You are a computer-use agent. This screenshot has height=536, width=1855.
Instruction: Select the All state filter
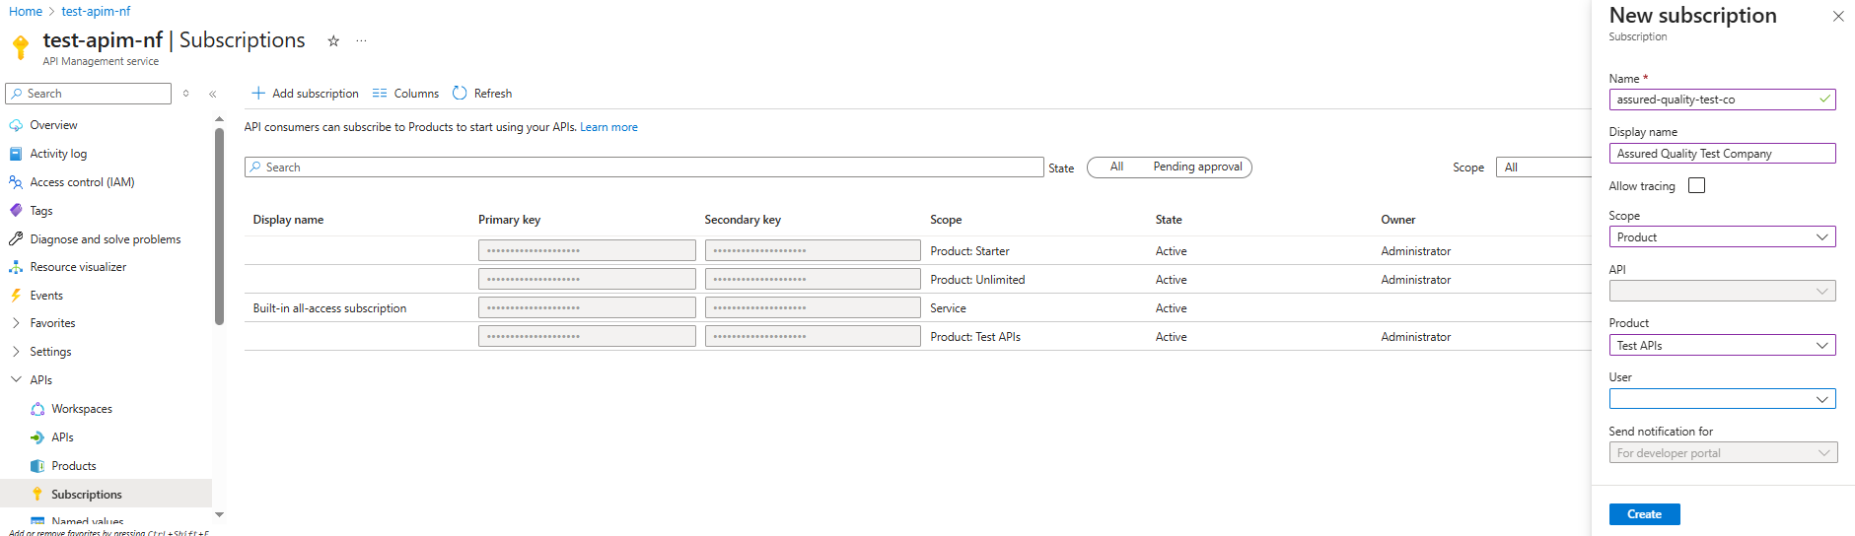[1116, 167]
